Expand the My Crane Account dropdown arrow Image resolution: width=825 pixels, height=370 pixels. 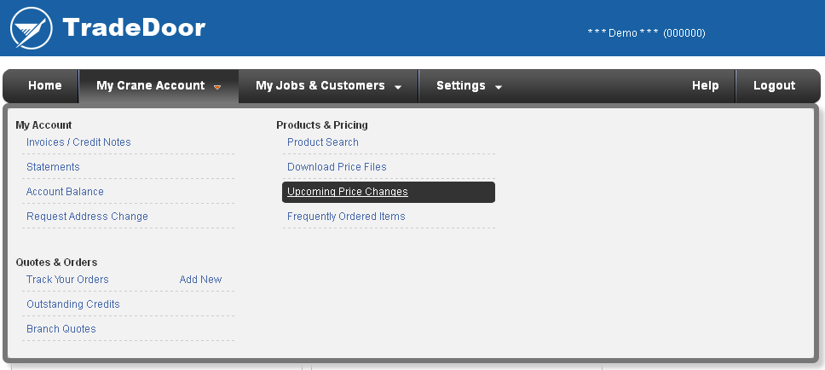pos(218,87)
